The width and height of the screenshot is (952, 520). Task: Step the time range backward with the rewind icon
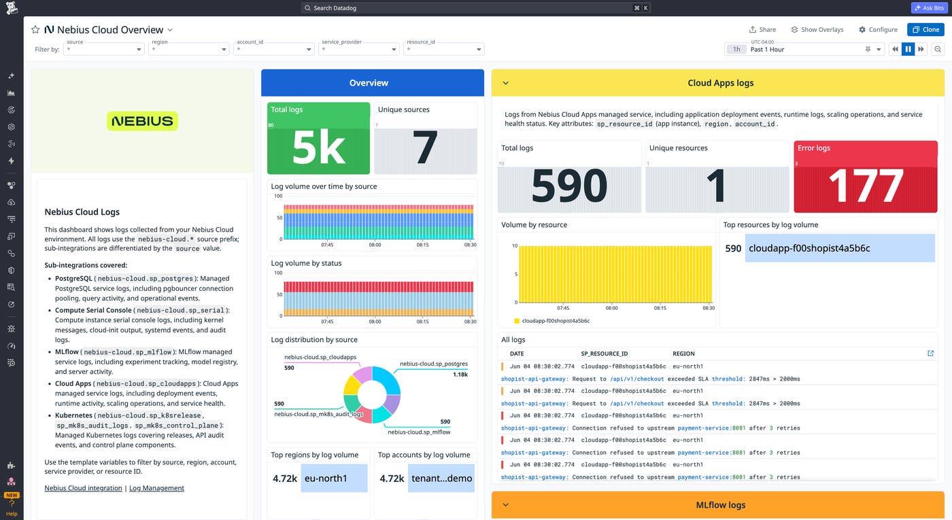click(895, 49)
